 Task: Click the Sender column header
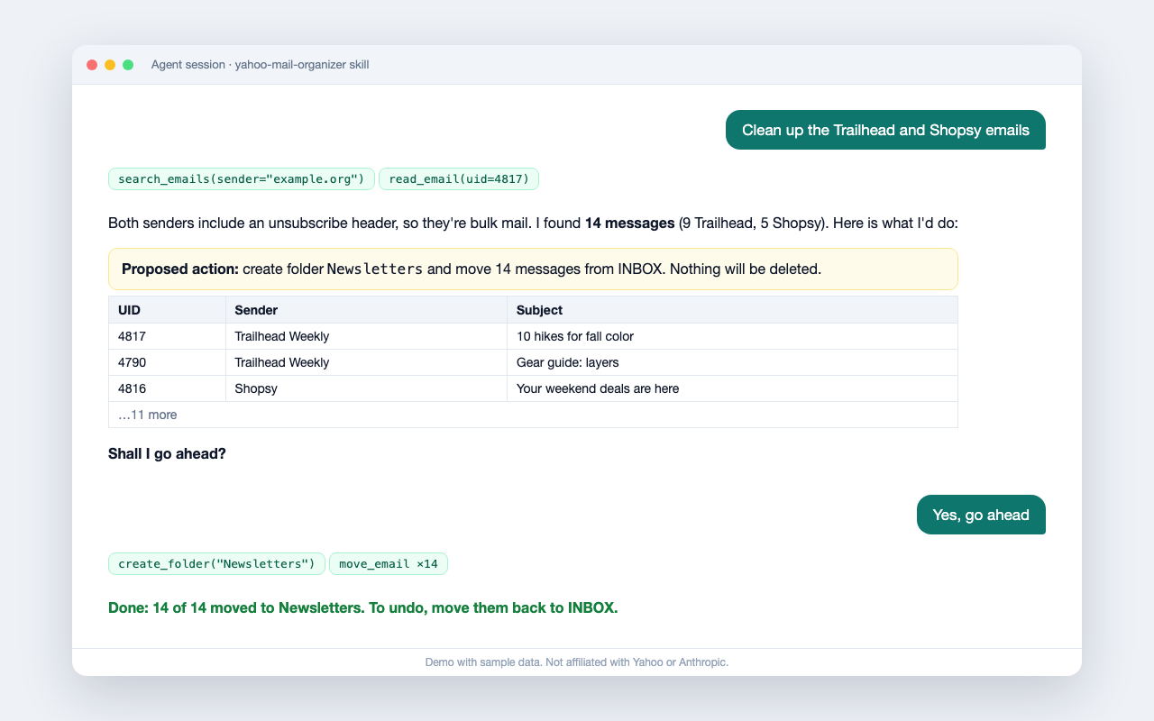coord(366,310)
